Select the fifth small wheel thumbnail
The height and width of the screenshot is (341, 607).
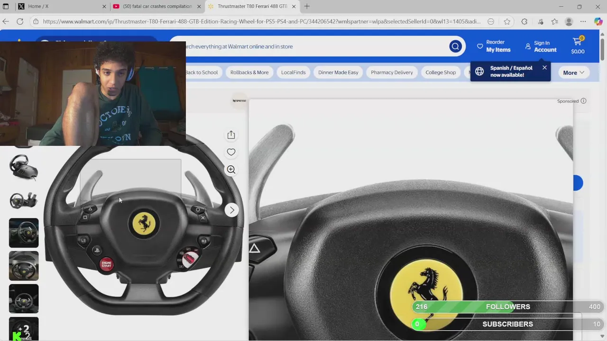[x=24, y=299]
